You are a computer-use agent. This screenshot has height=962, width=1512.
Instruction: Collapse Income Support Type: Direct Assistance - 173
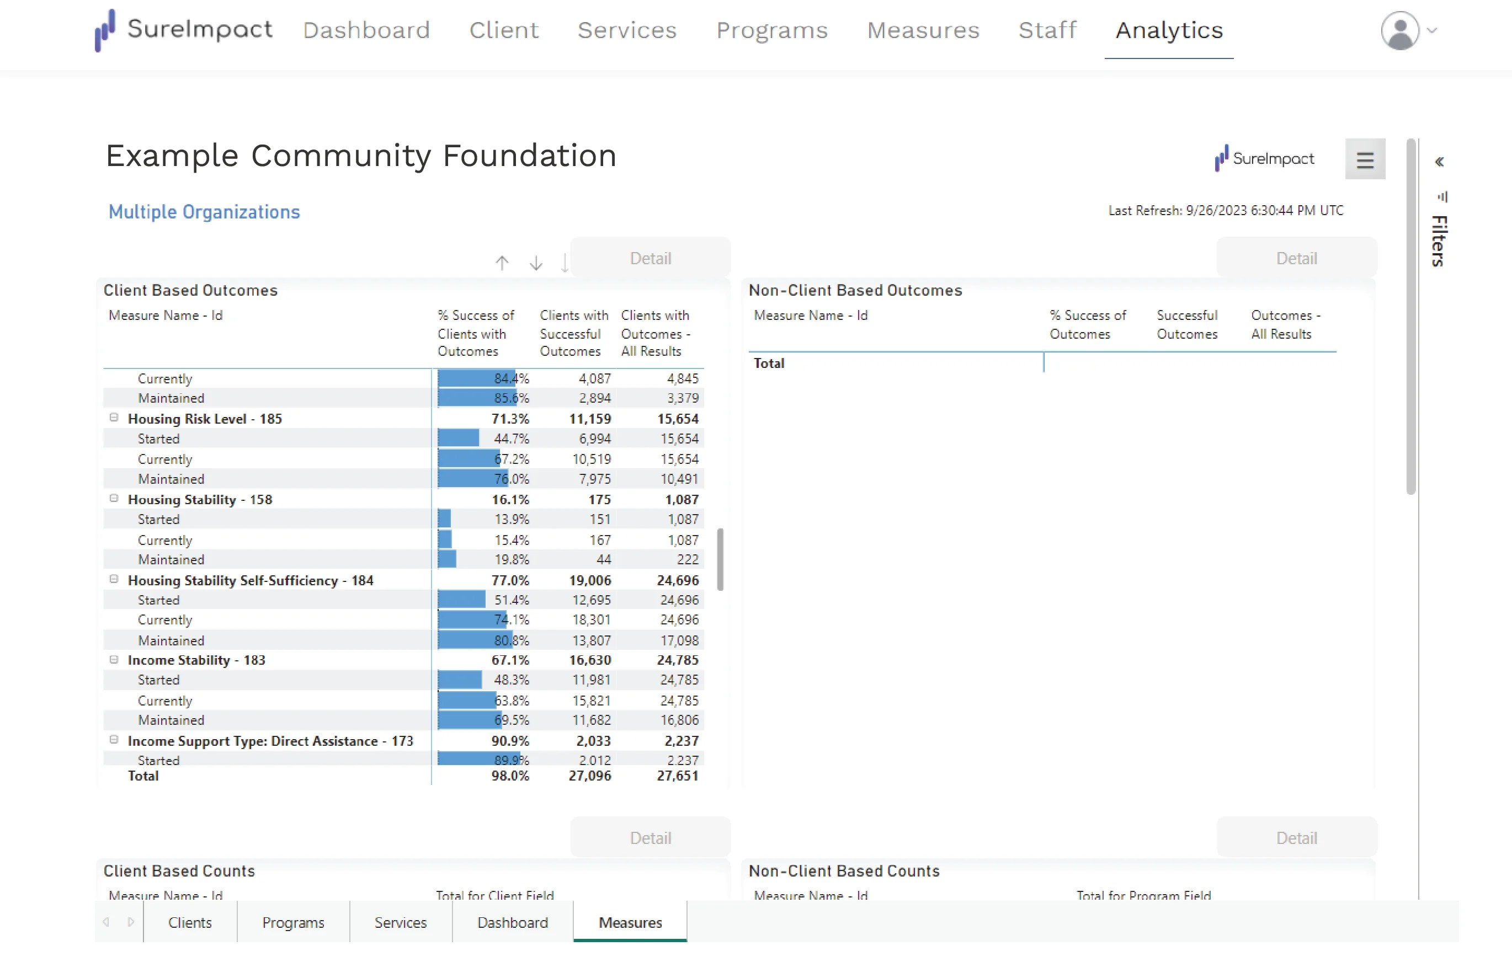click(114, 740)
